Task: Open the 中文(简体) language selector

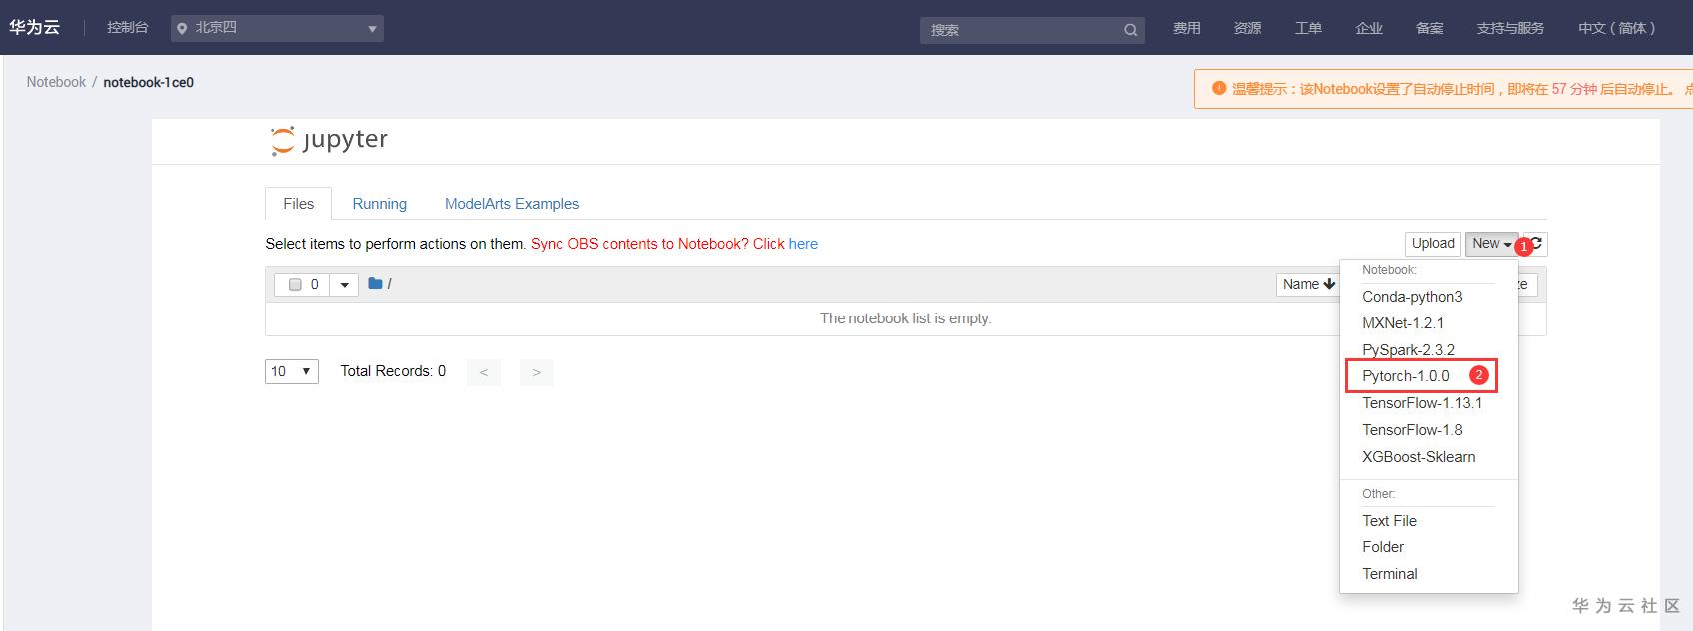Action: (1616, 28)
